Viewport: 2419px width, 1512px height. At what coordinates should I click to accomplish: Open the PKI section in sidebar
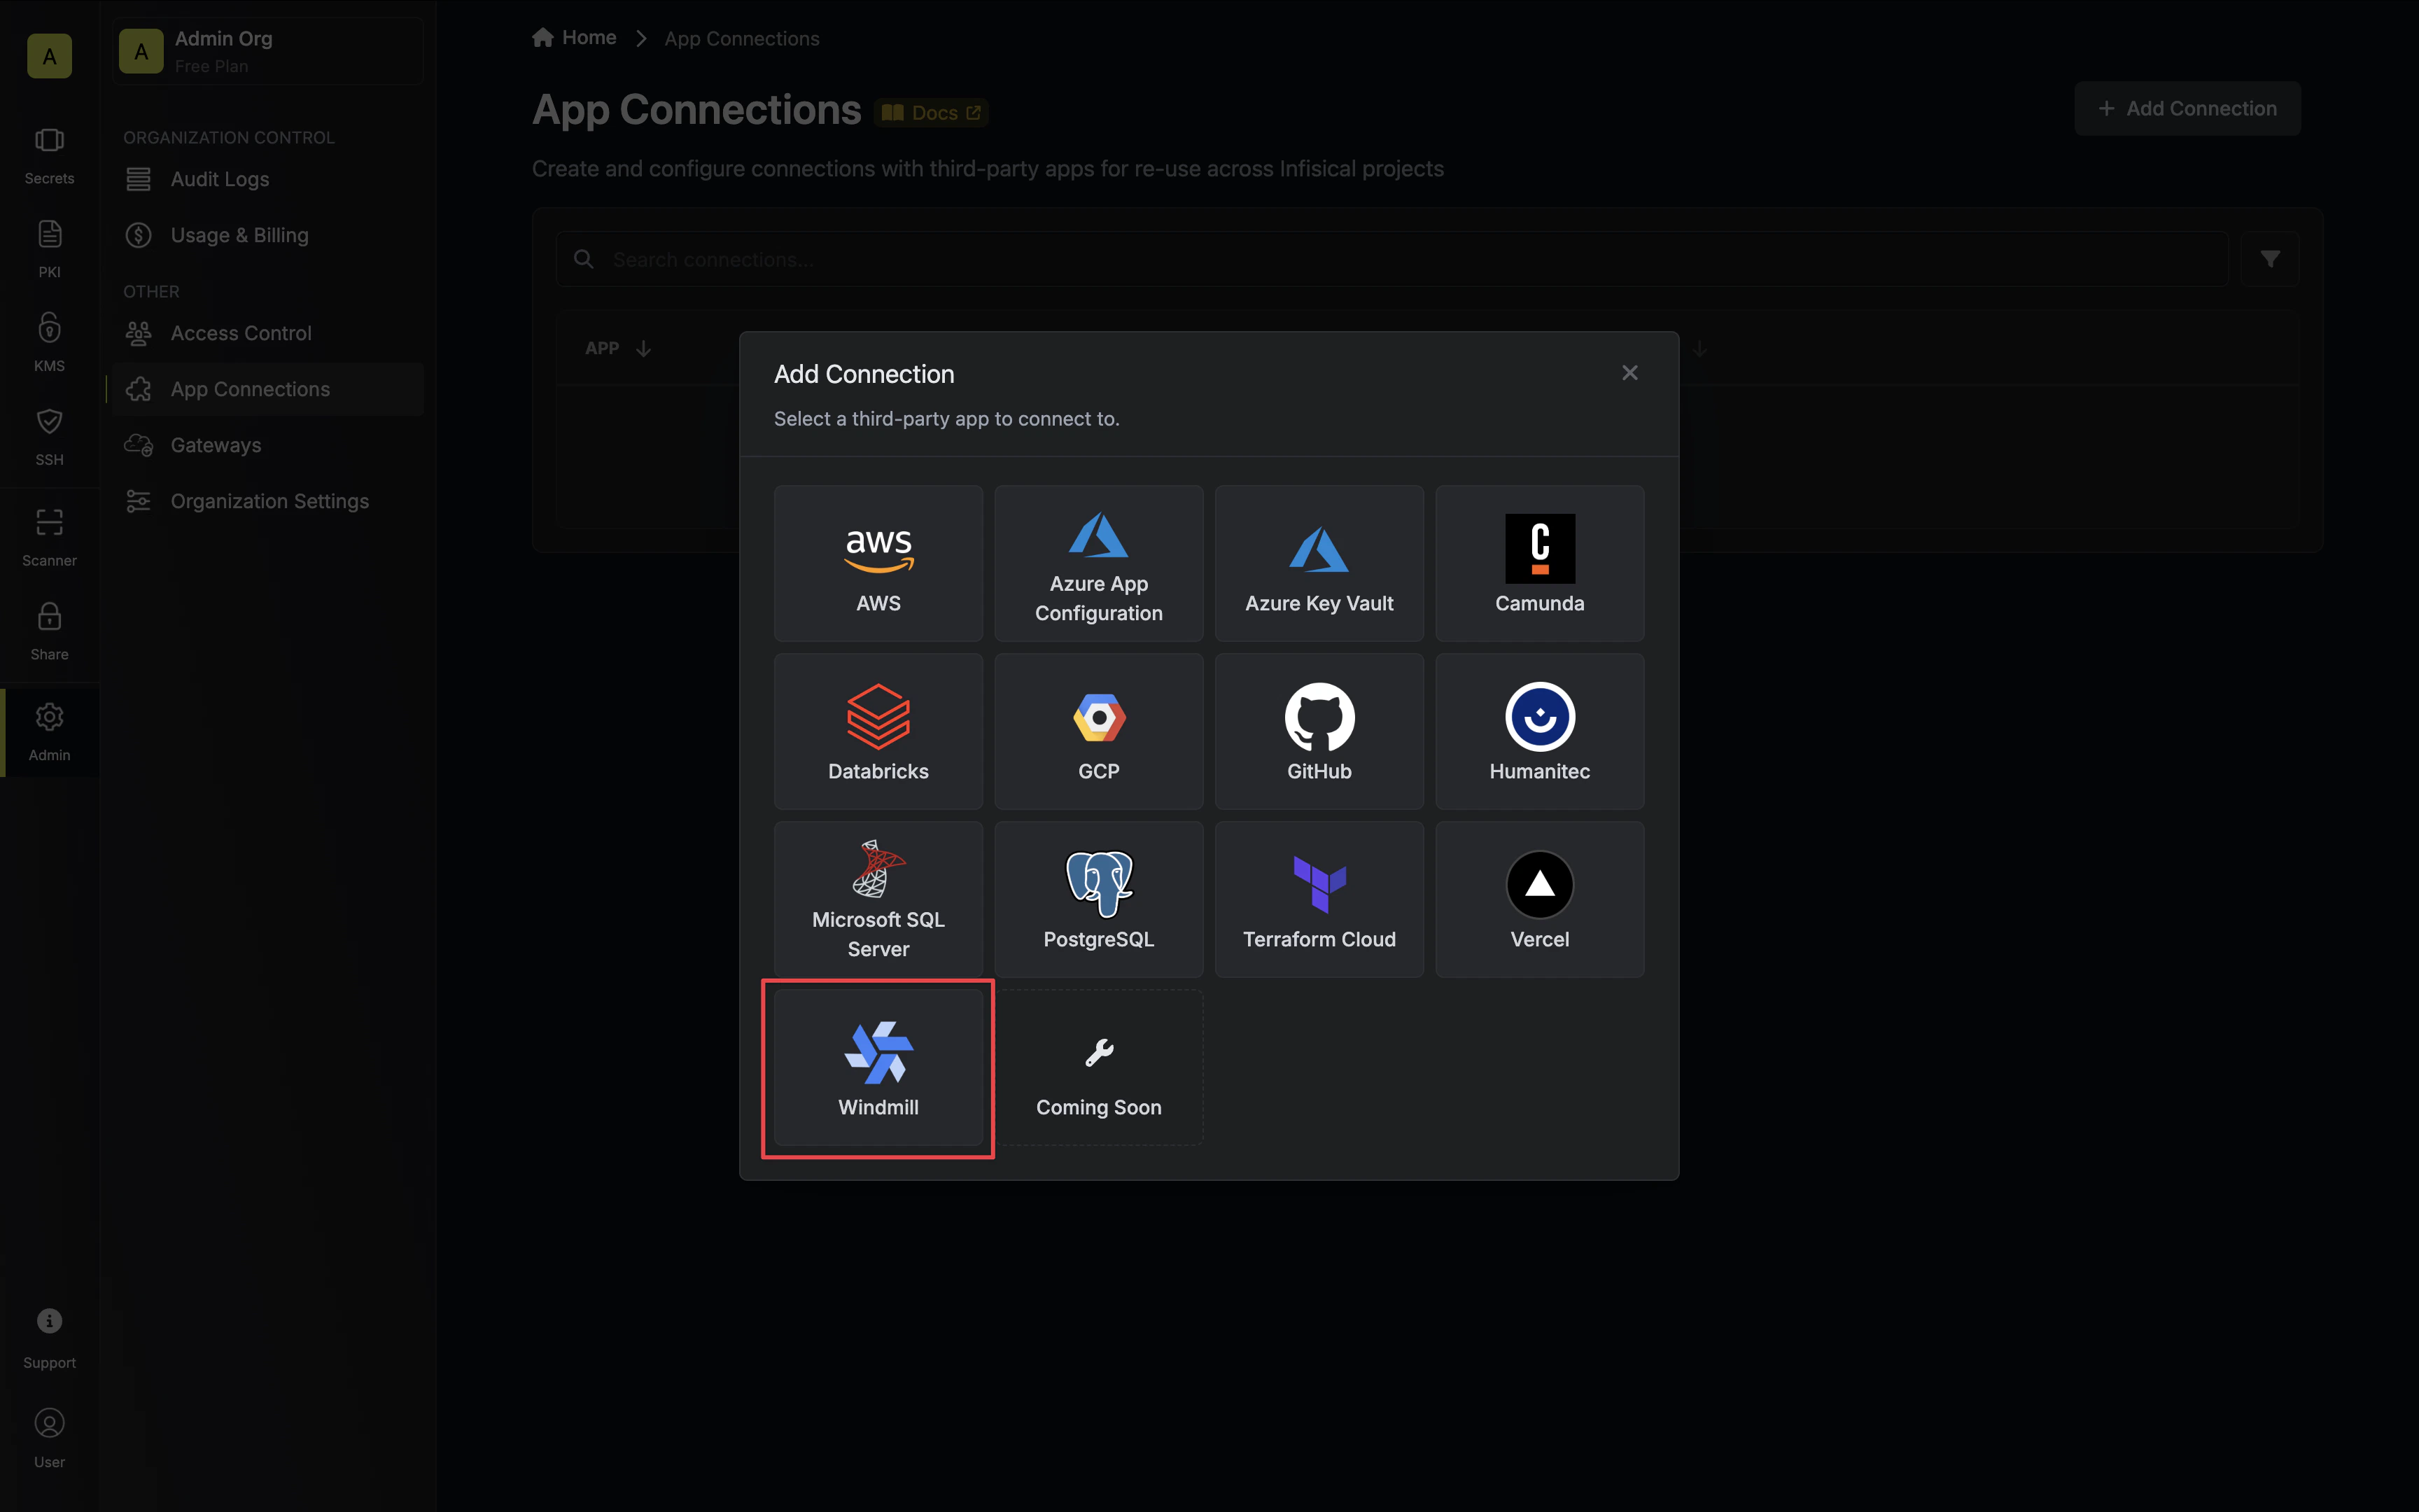pos(49,250)
